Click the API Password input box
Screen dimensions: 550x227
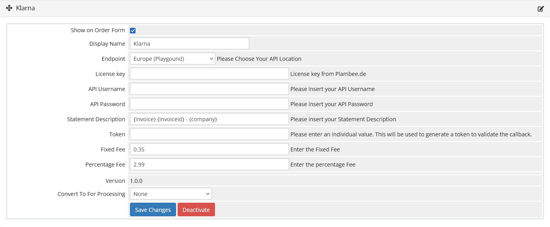209,104
